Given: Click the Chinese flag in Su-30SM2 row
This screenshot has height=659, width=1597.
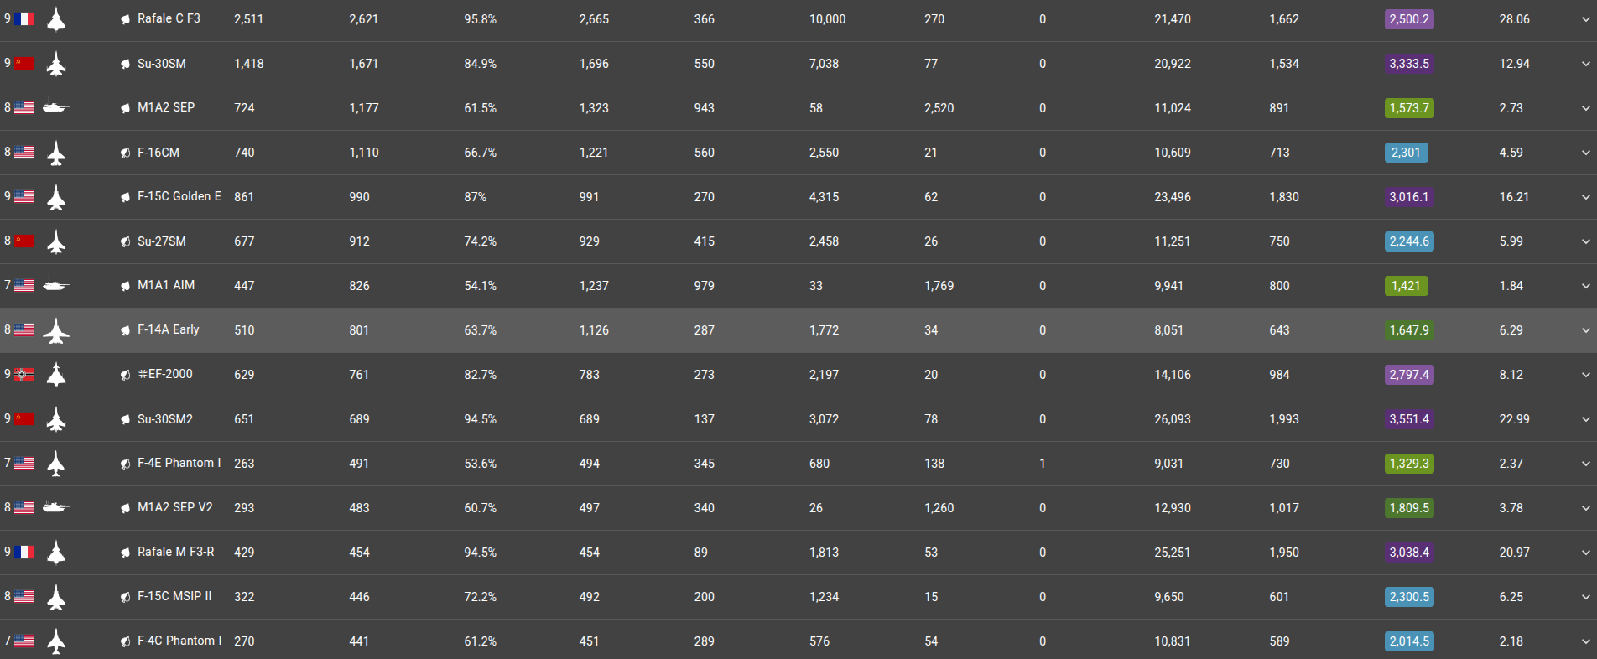Looking at the screenshot, I should 25,418.
